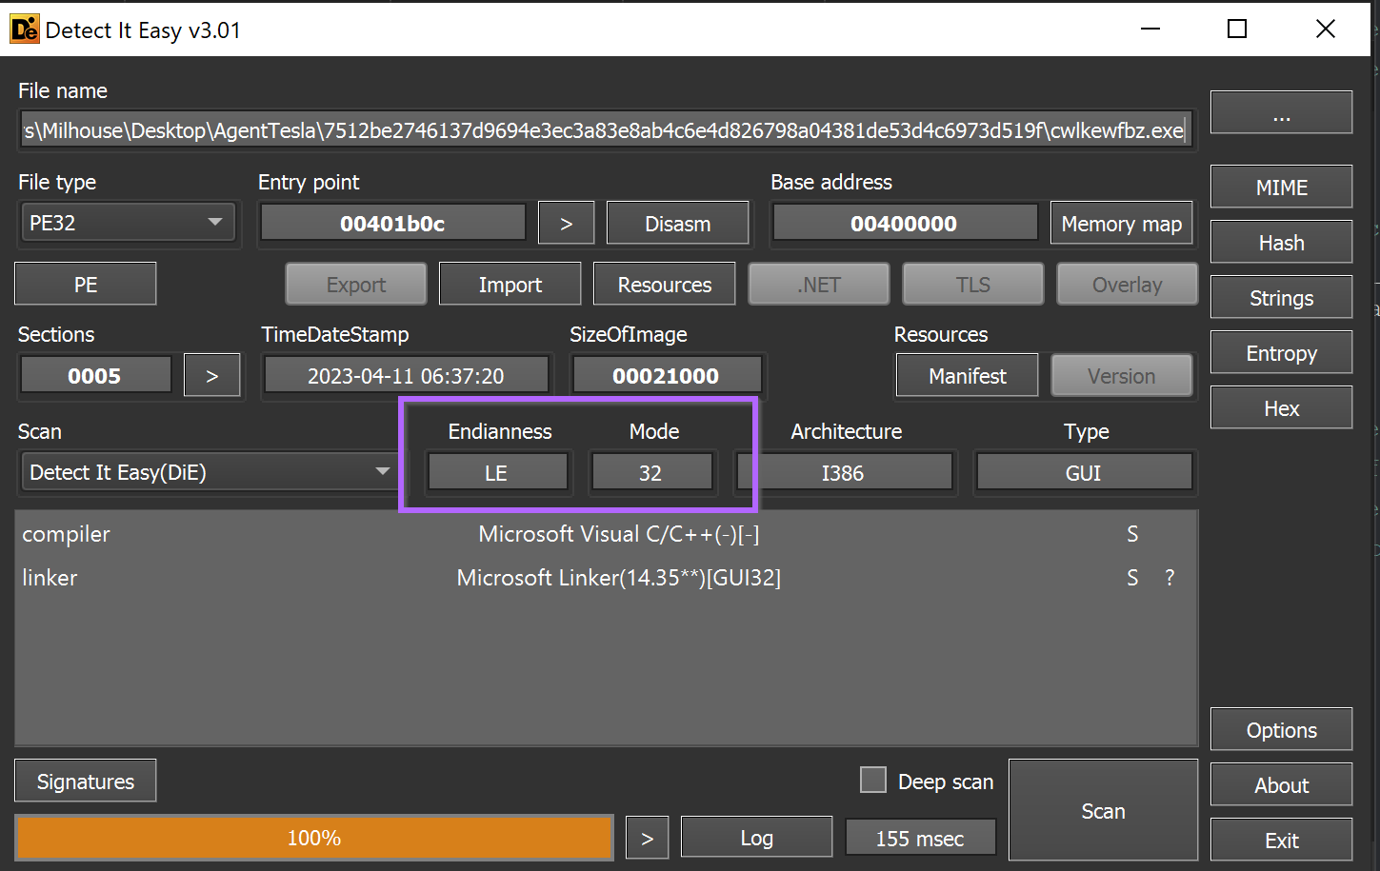Click the arrow button next to Sections

211,375
